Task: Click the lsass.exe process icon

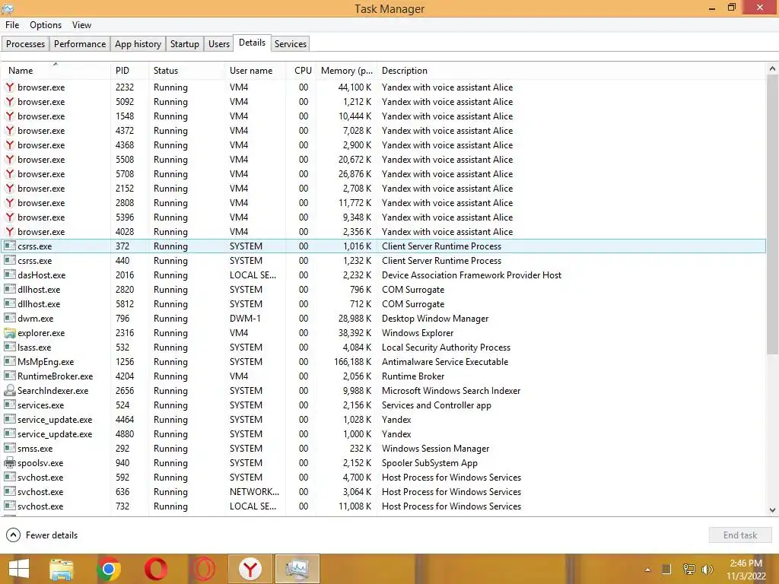Action: [9, 347]
